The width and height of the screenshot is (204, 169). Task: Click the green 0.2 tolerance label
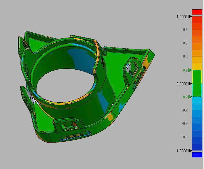click(185, 70)
